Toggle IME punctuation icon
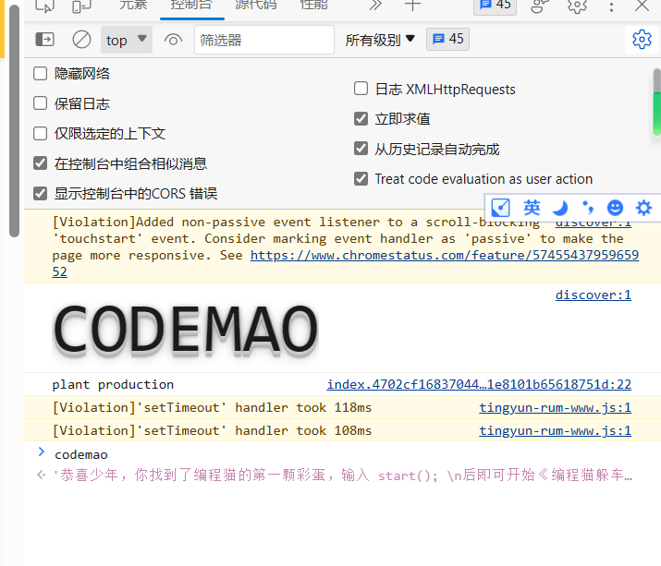Screen dimensions: 661x566 coord(588,208)
